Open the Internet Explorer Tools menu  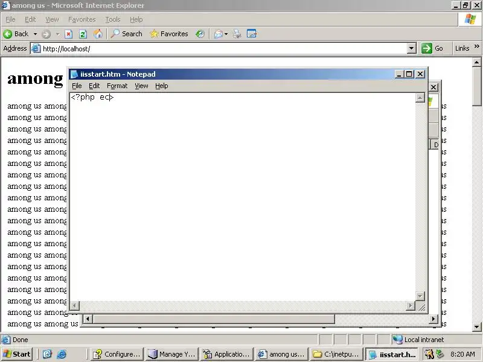pyautogui.click(x=113, y=19)
